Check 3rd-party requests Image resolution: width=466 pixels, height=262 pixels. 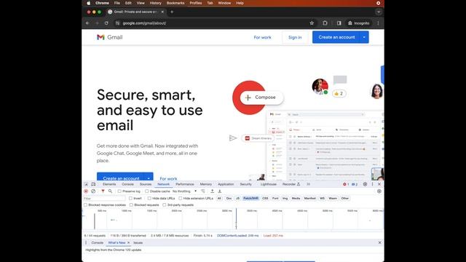[165, 205]
